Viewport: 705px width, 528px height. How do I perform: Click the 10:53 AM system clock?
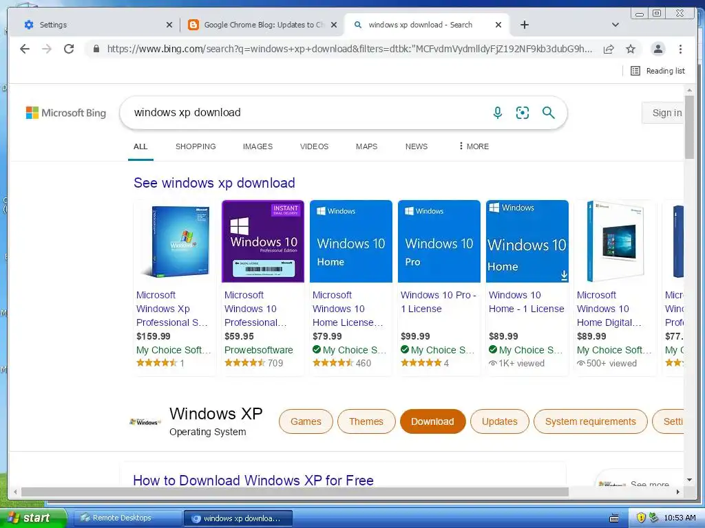680,518
